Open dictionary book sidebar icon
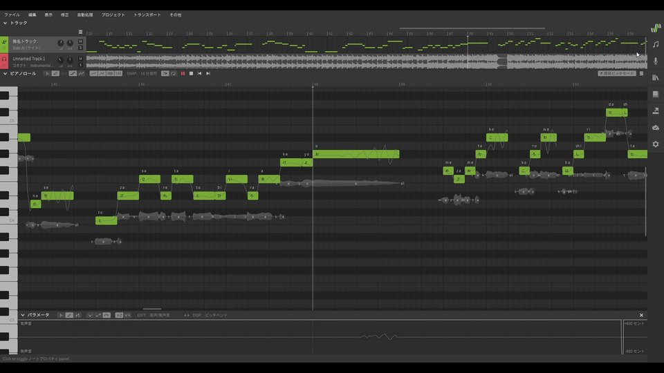Image resolution: width=664 pixels, height=373 pixels. 656,95
